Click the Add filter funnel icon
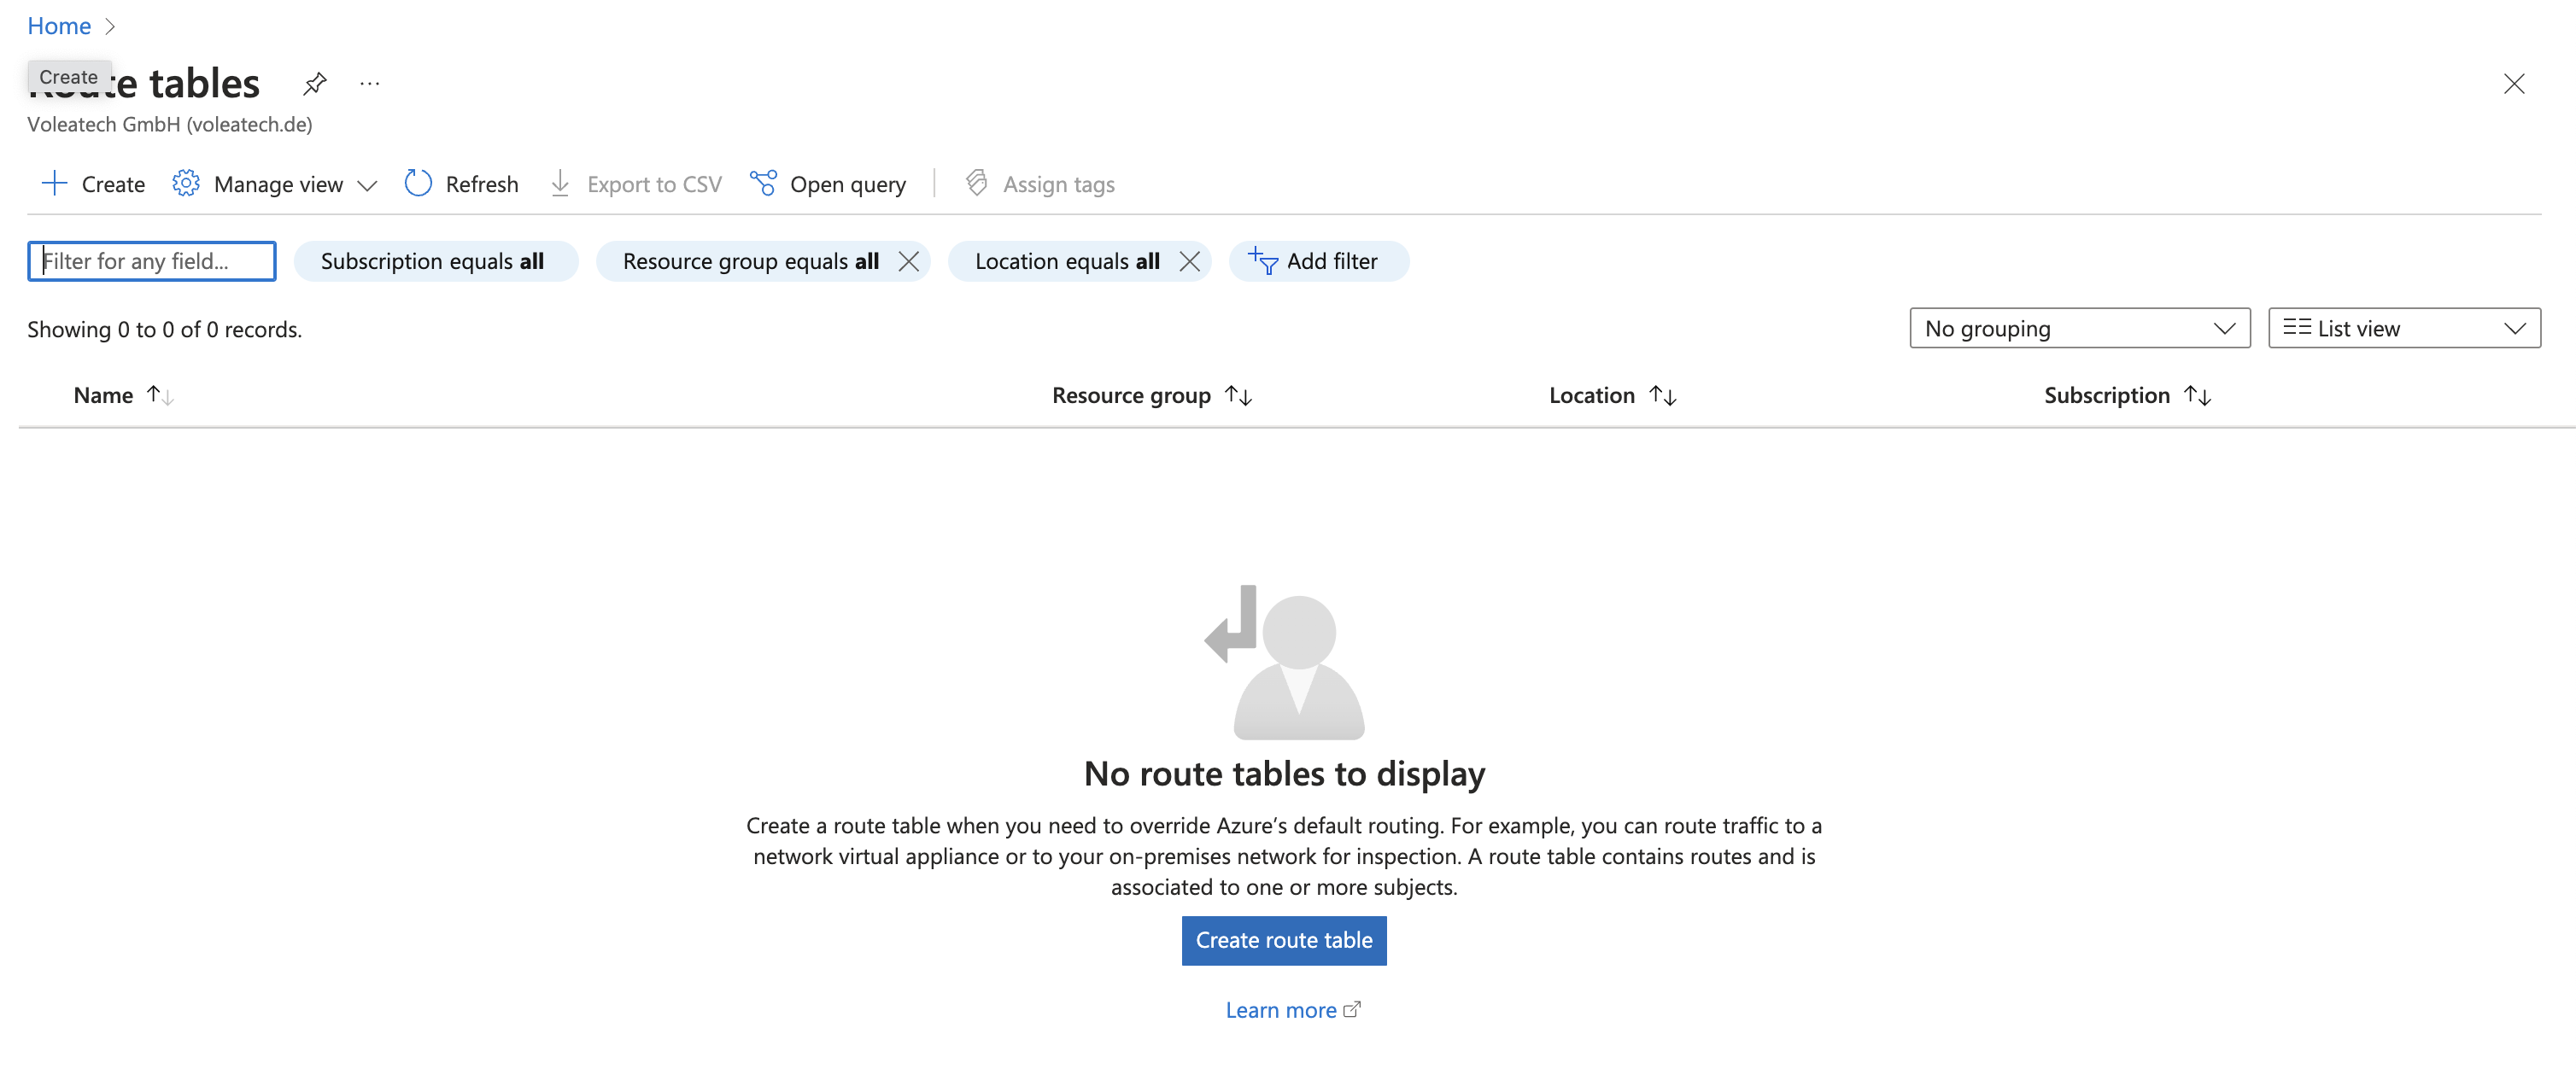This screenshot has width=2576, height=1069. [1263, 261]
